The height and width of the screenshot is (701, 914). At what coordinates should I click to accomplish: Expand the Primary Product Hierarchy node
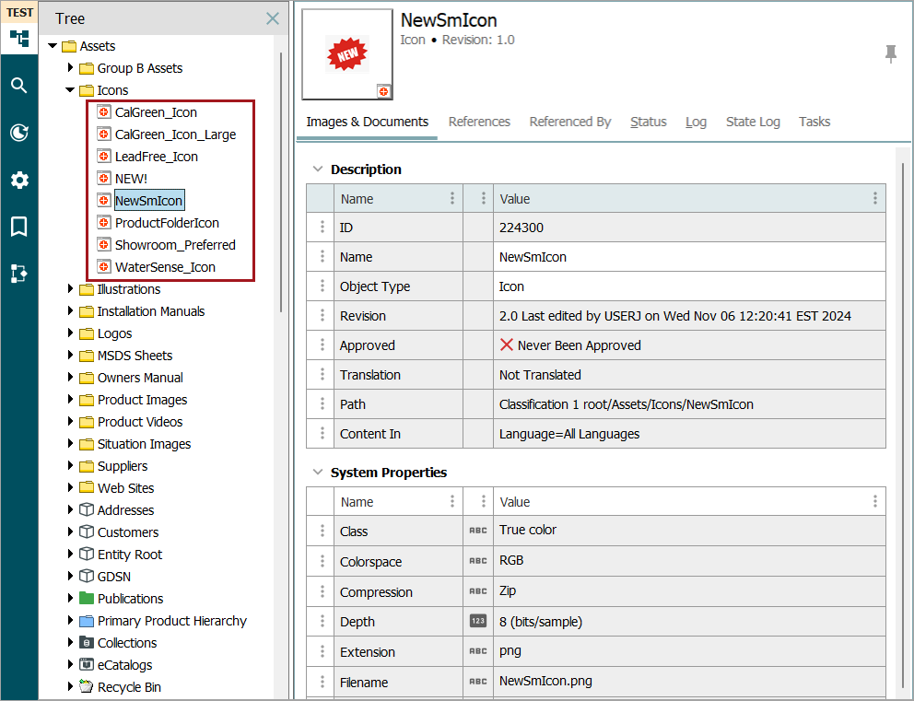[x=71, y=621]
